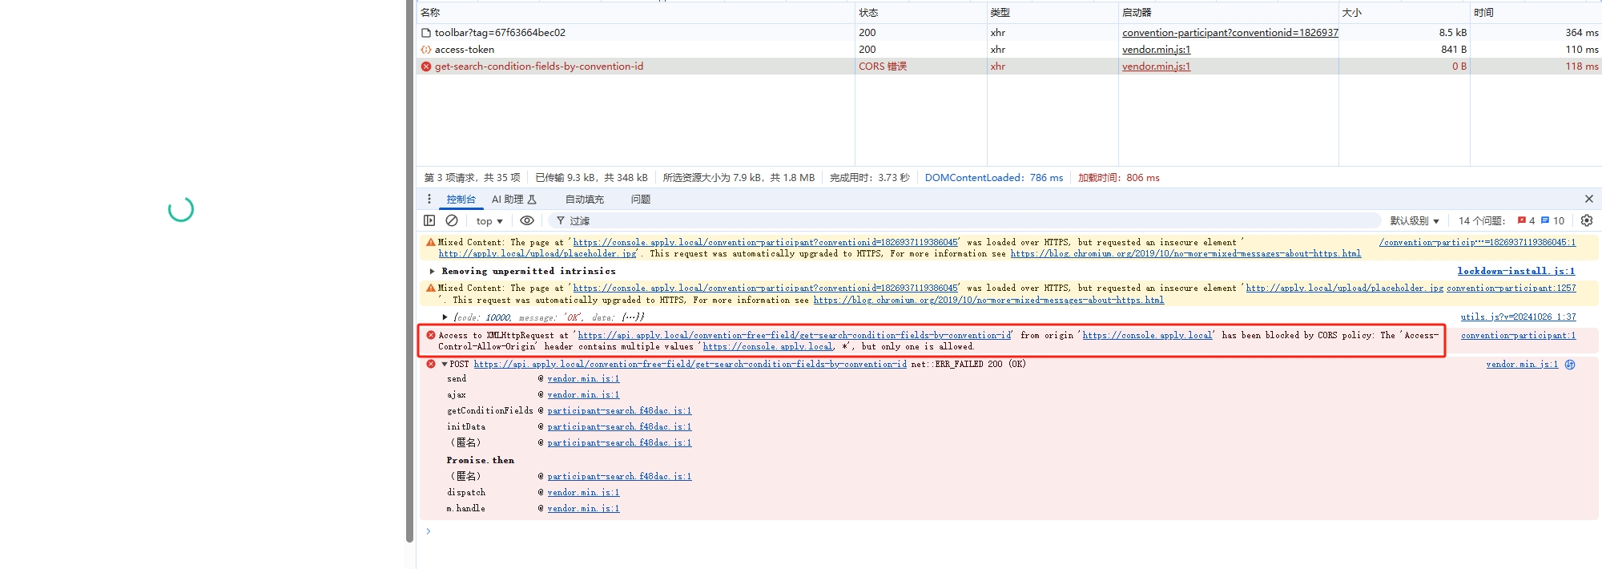
Task: Click the AI icon beside vendor.min.js error
Action: coord(1570,365)
